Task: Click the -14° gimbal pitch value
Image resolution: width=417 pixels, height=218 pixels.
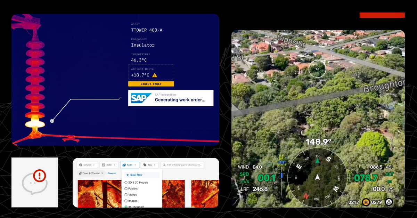Action: tap(281, 163)
